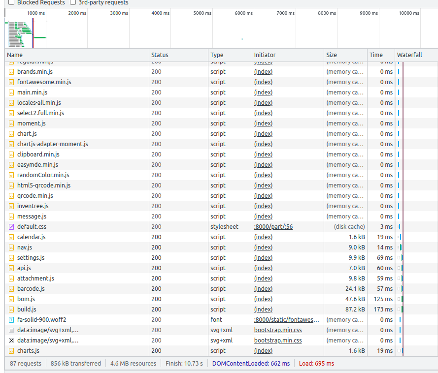Image resolution: width=438 pixels, height=373 pixels.
Task: Click the svg+xml icon on first data:image row
Action: tap(11, 330)
